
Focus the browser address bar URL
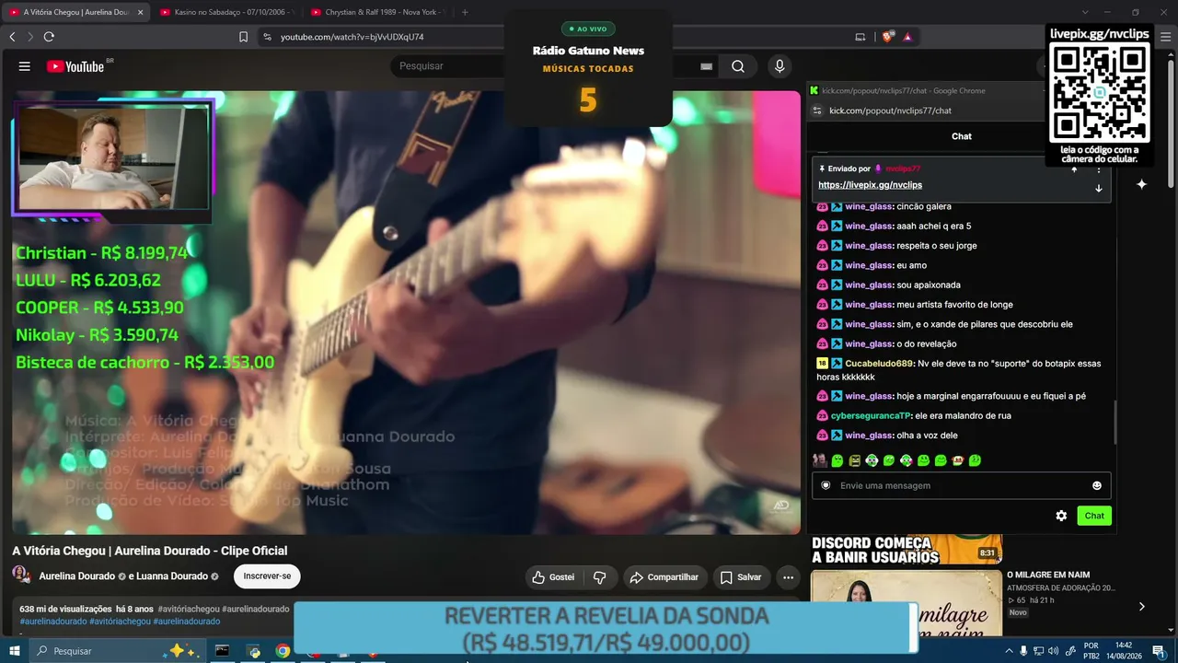click(x=352, y=37)
